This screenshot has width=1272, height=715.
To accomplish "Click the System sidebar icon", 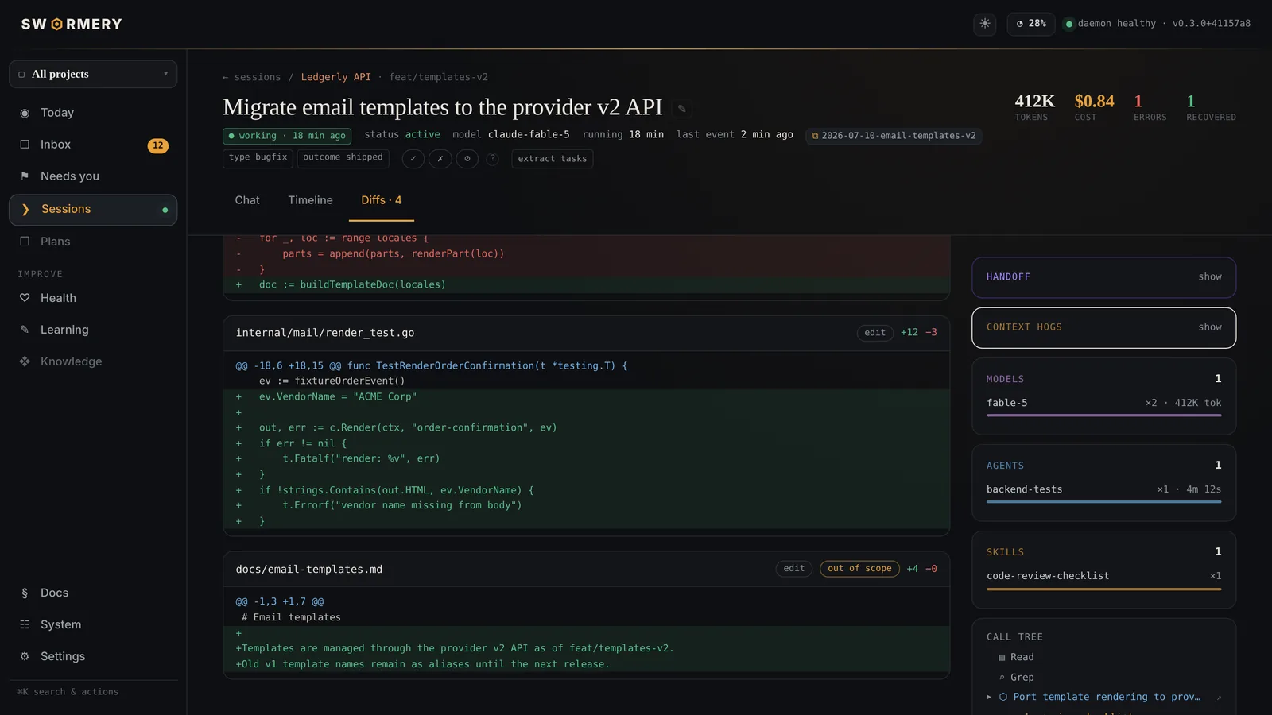I will tap(25, 624).
